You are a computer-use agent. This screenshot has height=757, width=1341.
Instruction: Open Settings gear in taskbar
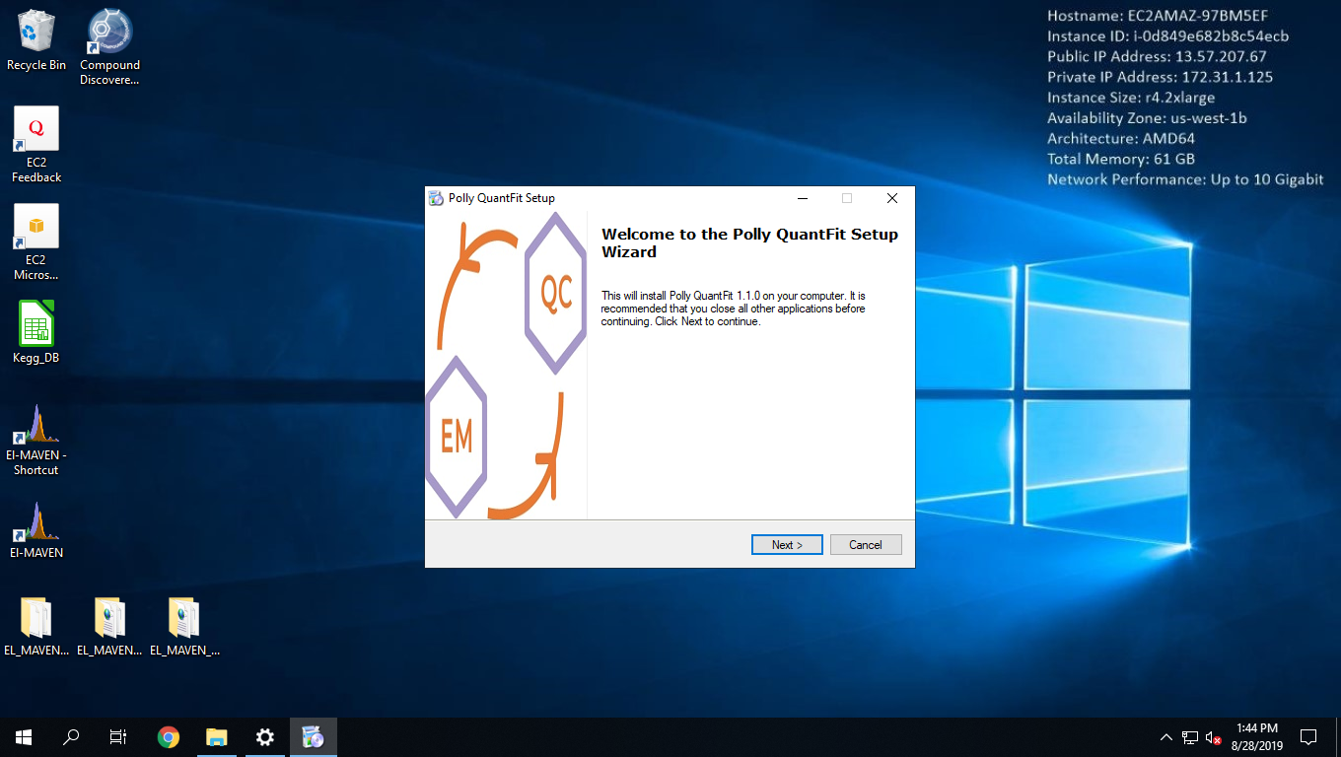(x=264, y=737)
